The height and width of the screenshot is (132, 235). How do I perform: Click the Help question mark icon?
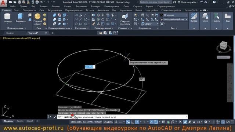pos(214,2)
